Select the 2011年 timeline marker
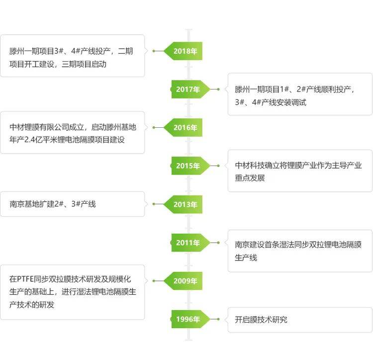 (190, 243)
